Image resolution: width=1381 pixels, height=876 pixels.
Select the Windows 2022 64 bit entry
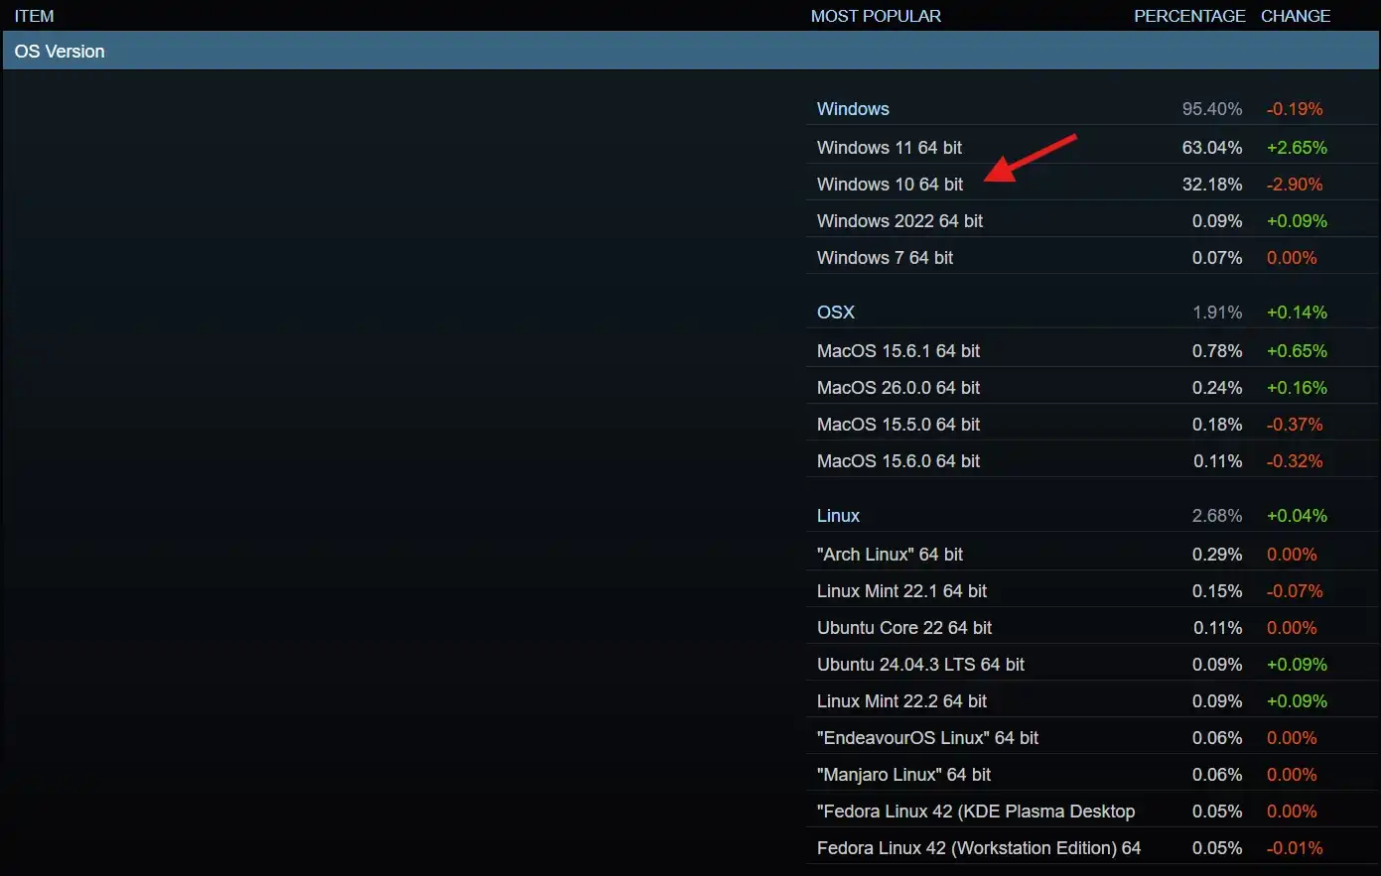899,221
